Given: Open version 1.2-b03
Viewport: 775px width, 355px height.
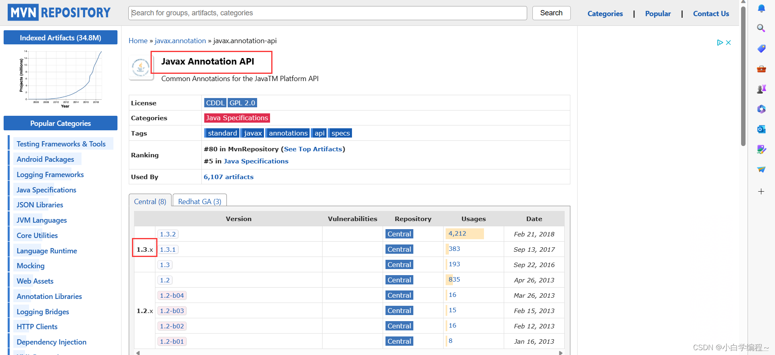Looking at the screenshot, I should (172, 311).
